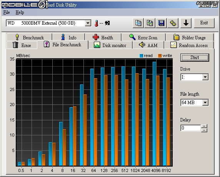Click the minimize to tray down-arrow icon

[186, 23]
